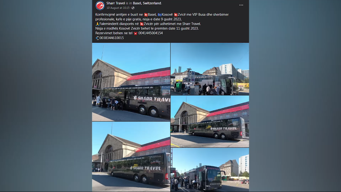The height and width of the screenshot is (192, 341).
Task: Open top-right photo of passengers boarding bus
Action: 210,69
